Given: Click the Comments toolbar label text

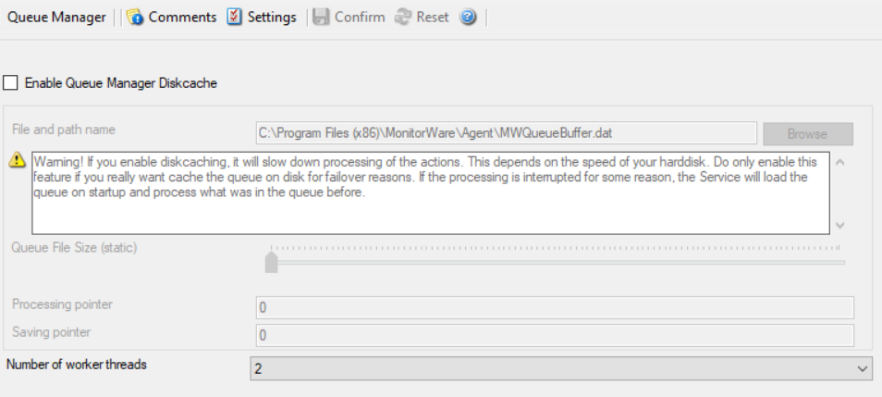Looking at the screenshot, I should (182, 18).
